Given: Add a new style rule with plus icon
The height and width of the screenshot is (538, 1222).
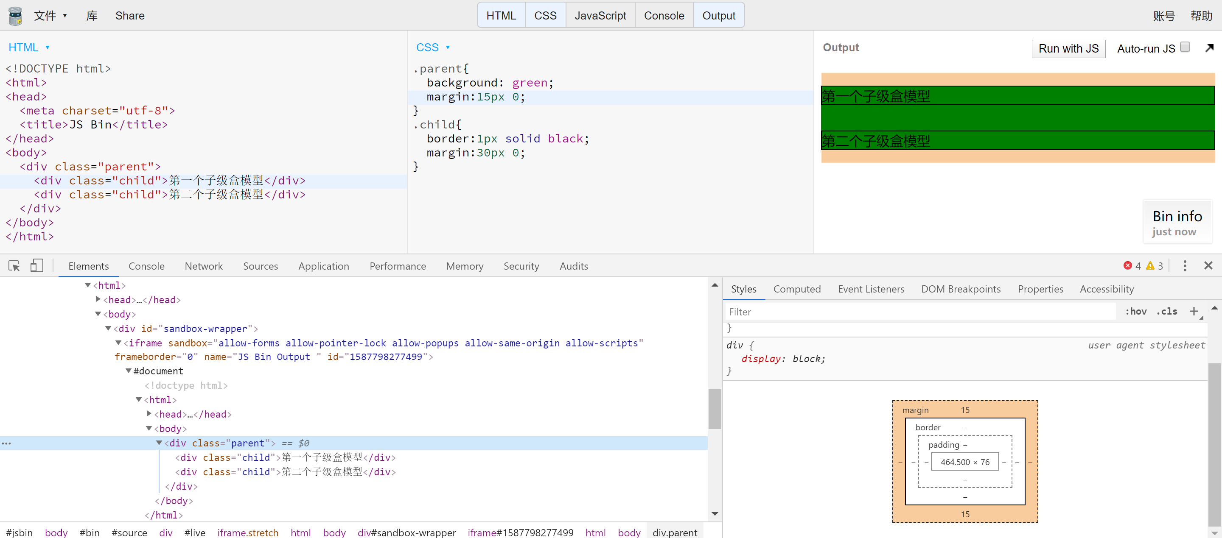Looking at the screenshot, I should [x=1194, y=312].
